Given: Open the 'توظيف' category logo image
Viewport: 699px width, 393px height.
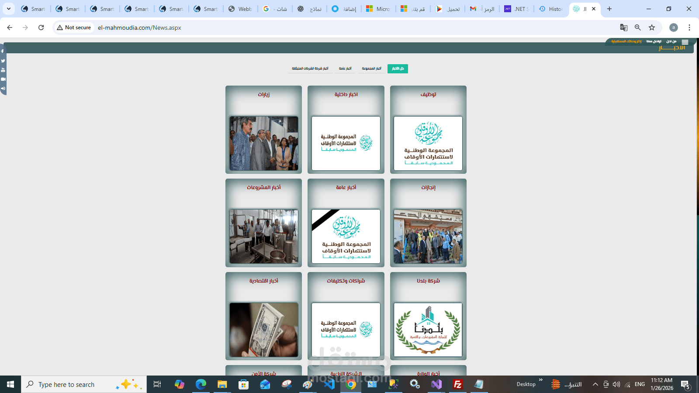Looking at the screenshot, I should click(x=428, y=143).
